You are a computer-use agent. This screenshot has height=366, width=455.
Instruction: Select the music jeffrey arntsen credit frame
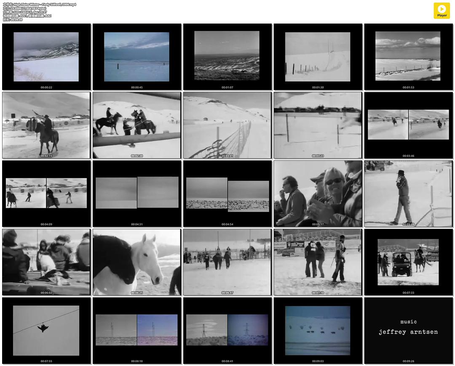pos(408,327)
